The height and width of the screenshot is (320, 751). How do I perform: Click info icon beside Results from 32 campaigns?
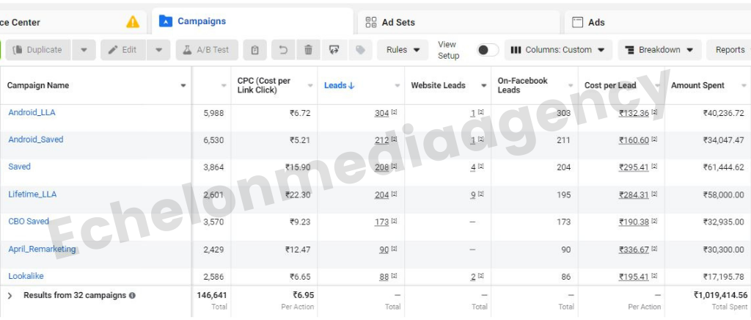point(132,296)
